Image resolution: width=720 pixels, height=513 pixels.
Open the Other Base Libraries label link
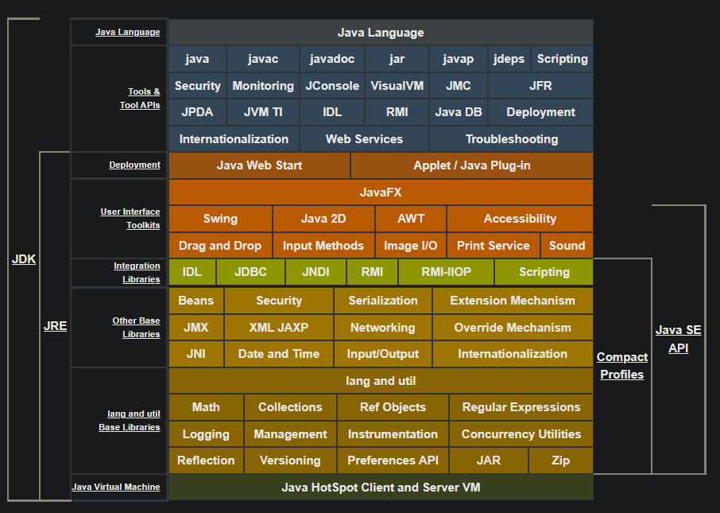[137, 328]
